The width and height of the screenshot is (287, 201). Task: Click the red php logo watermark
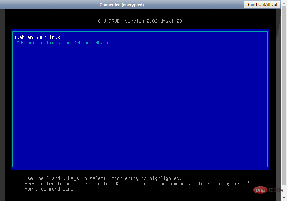[260, 190]
